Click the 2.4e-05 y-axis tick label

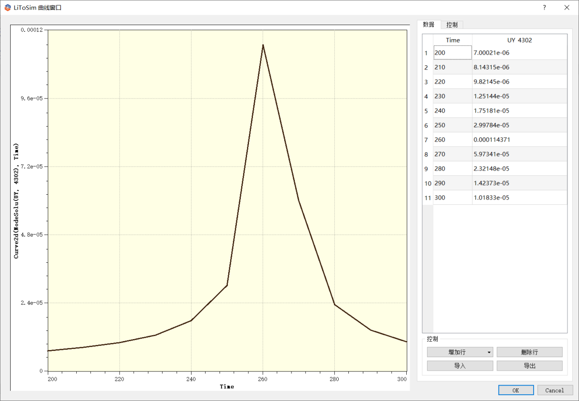click(x=32, y=302)
